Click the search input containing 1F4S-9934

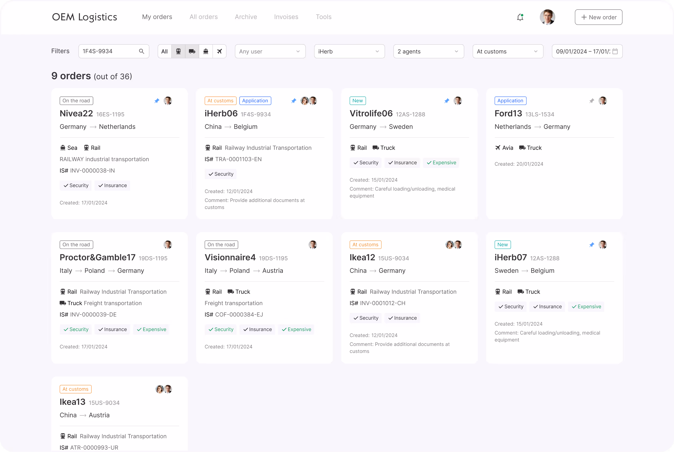coord(107,51)
